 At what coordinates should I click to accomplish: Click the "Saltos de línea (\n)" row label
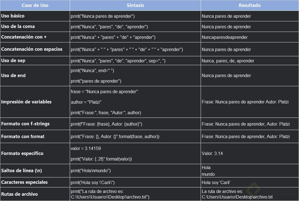22,171
